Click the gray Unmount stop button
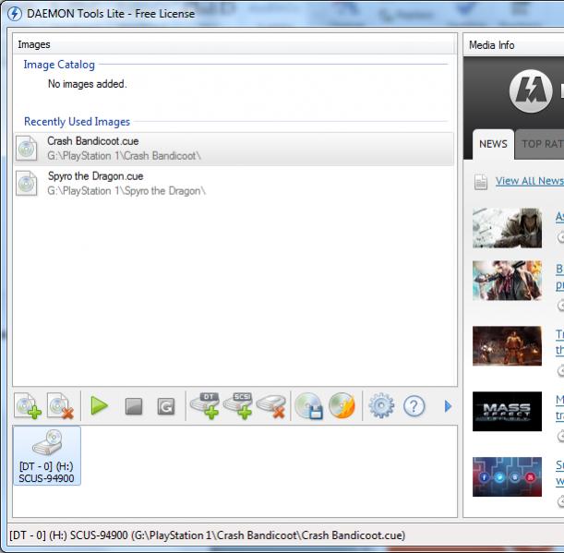 click(x=134, y=406)
